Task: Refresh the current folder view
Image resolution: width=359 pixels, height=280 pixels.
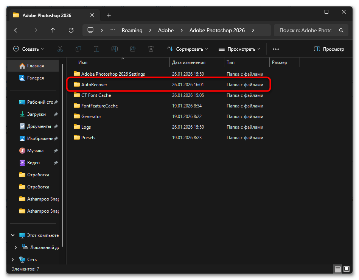Action: 71,30
